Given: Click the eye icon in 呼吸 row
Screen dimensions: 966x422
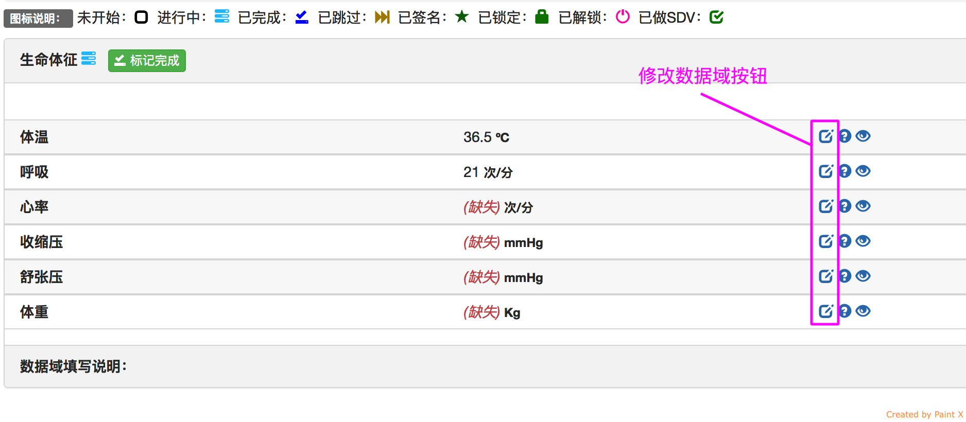Looking at the screenshot, I should point(863,171).
